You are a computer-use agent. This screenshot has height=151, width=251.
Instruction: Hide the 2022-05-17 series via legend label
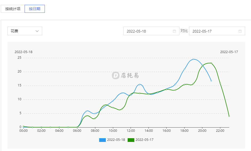[x=144, y=140]
